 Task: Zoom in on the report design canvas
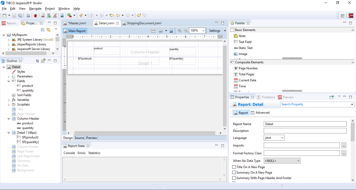(x=180, y=30)
